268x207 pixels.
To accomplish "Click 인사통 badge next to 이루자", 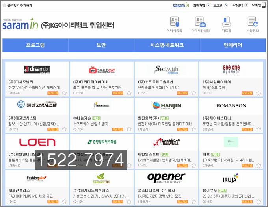I will click(x=223, y=190).
